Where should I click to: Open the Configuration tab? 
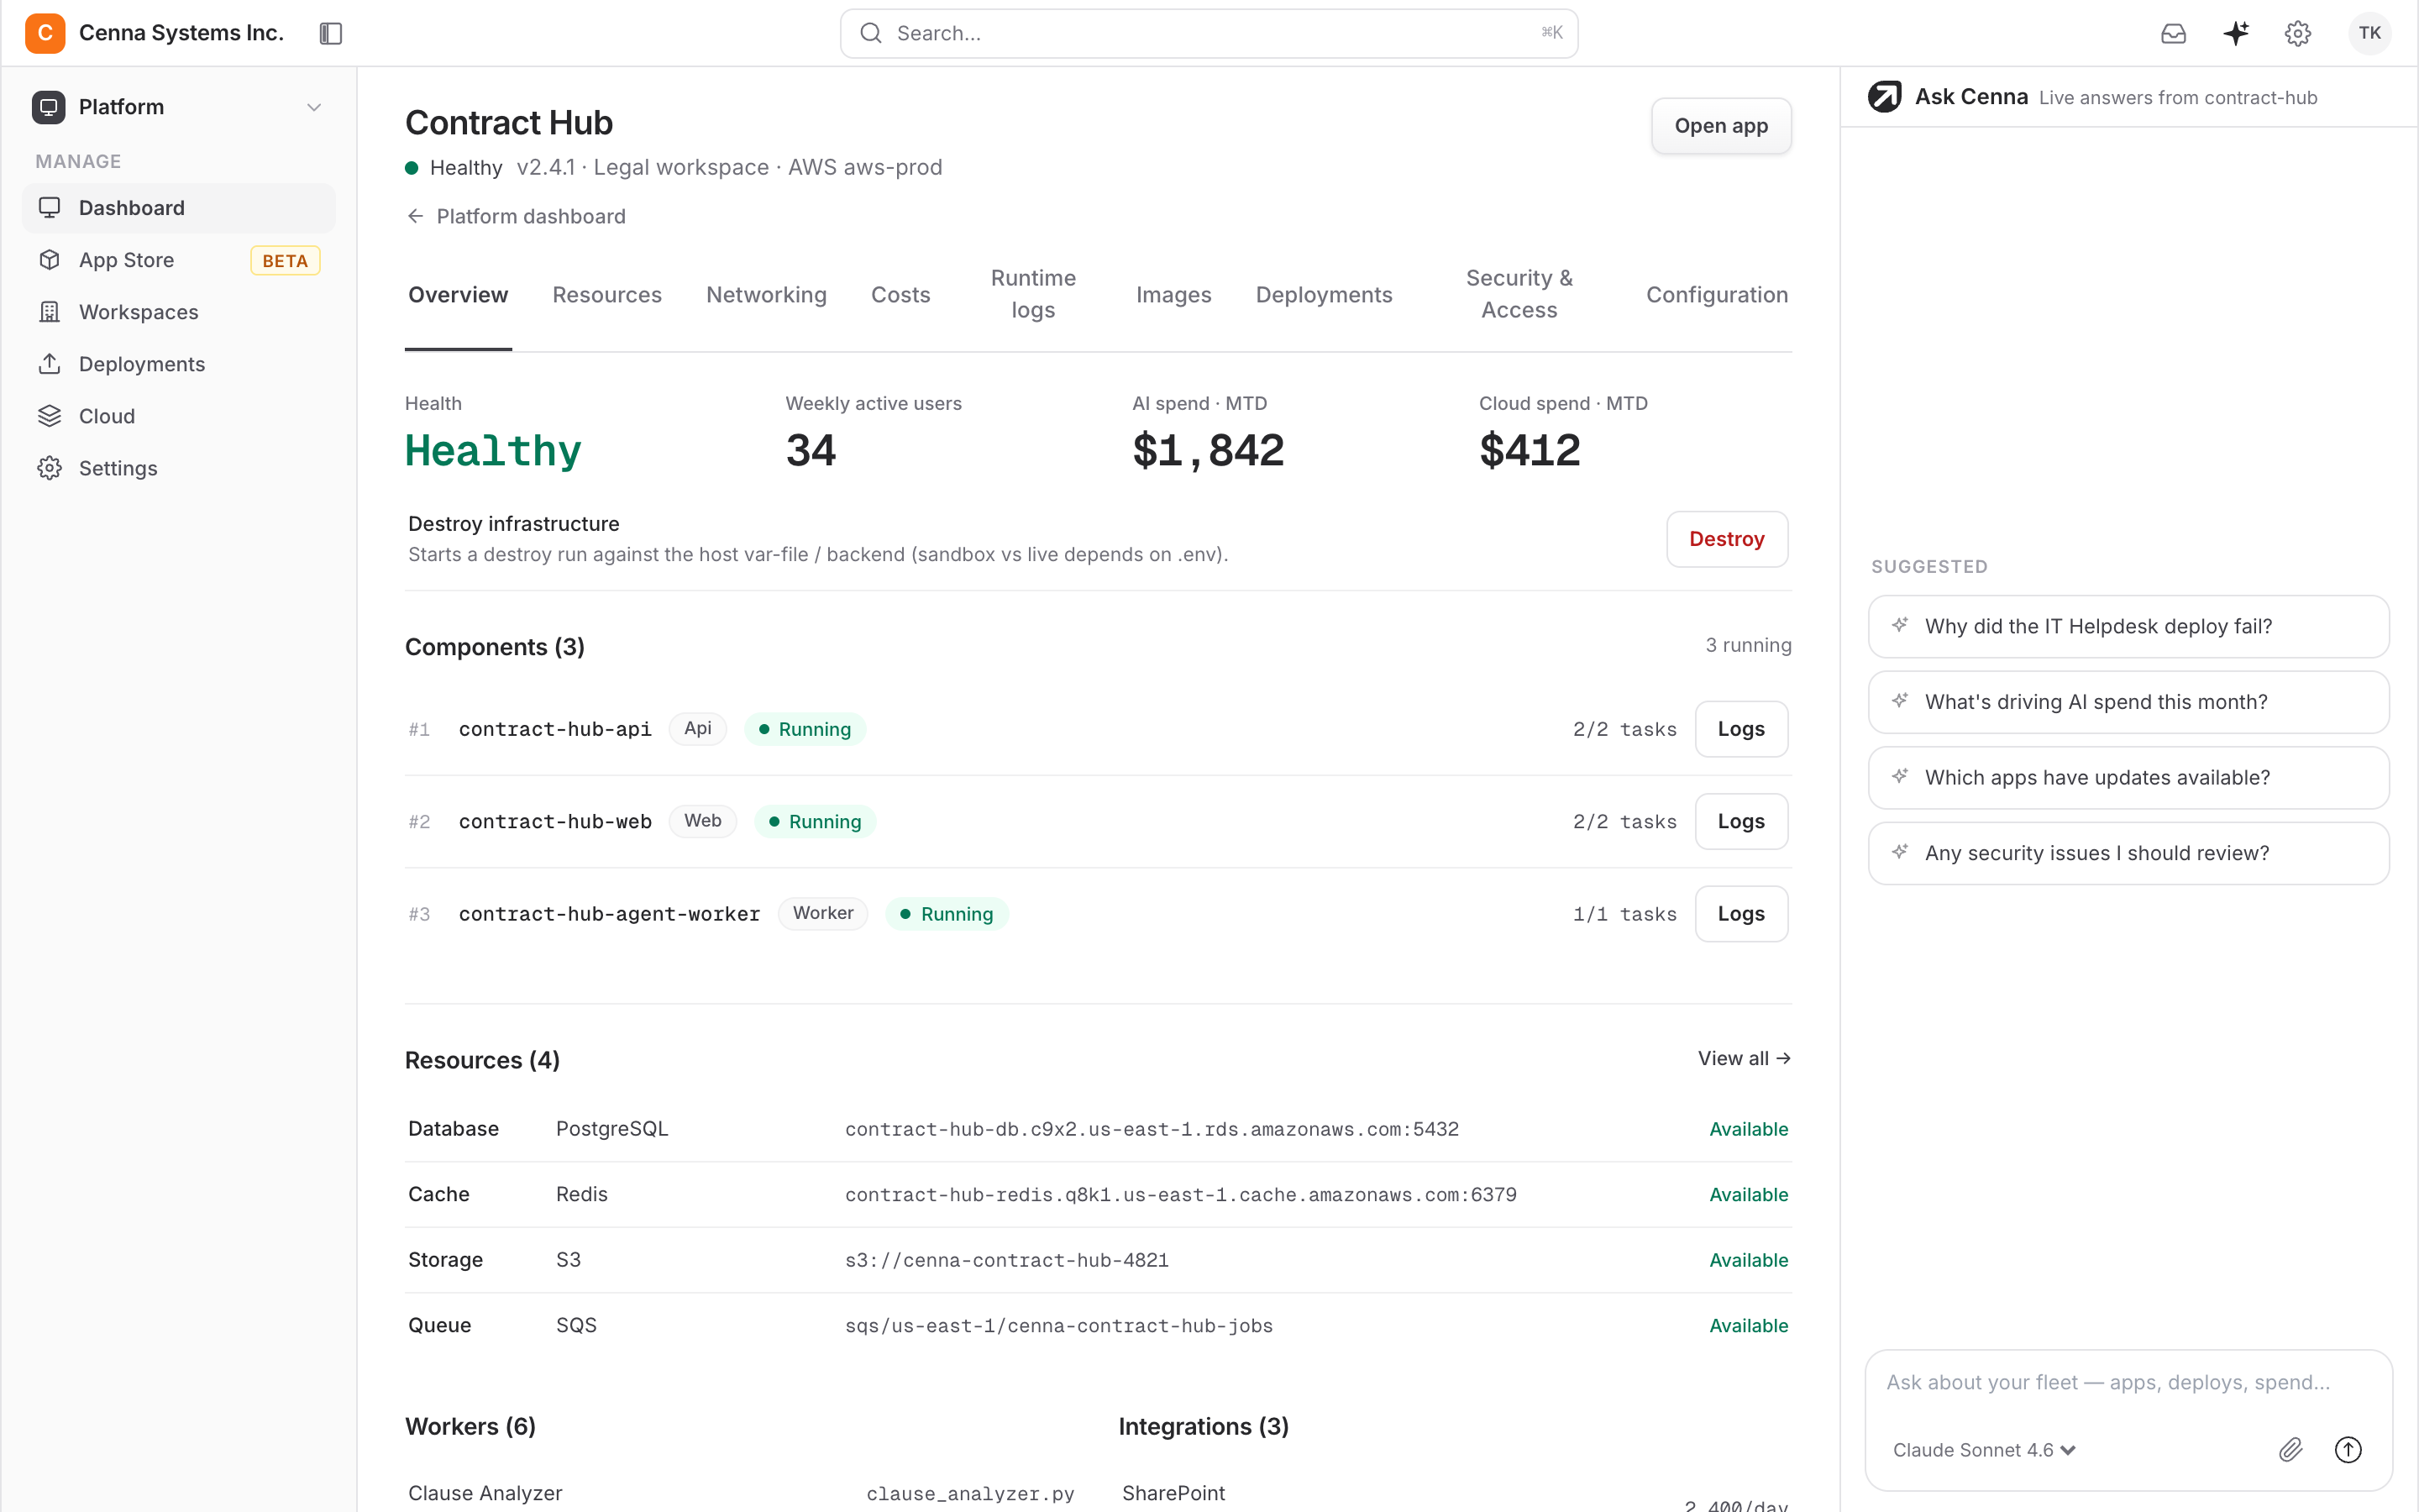[x=1716, y=295]
